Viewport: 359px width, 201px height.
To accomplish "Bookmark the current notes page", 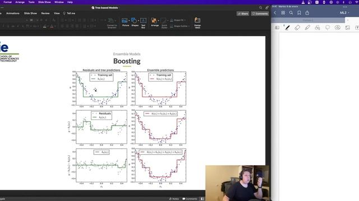I will (x=299, y=13).
